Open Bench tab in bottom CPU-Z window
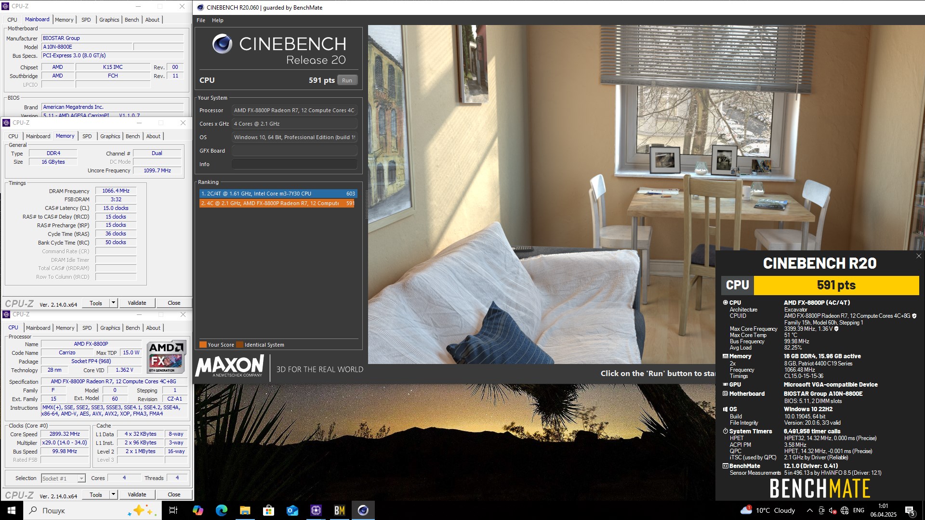 [x=132, y=328]
